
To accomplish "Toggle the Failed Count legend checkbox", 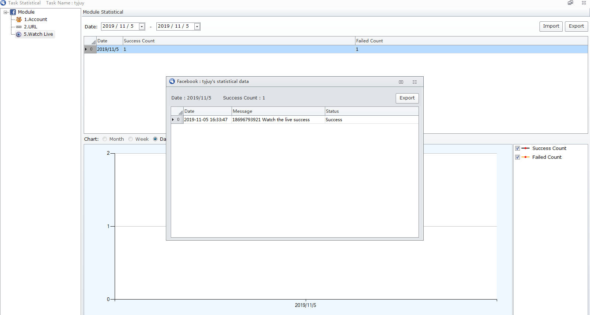I will click(x=518, y=157).
